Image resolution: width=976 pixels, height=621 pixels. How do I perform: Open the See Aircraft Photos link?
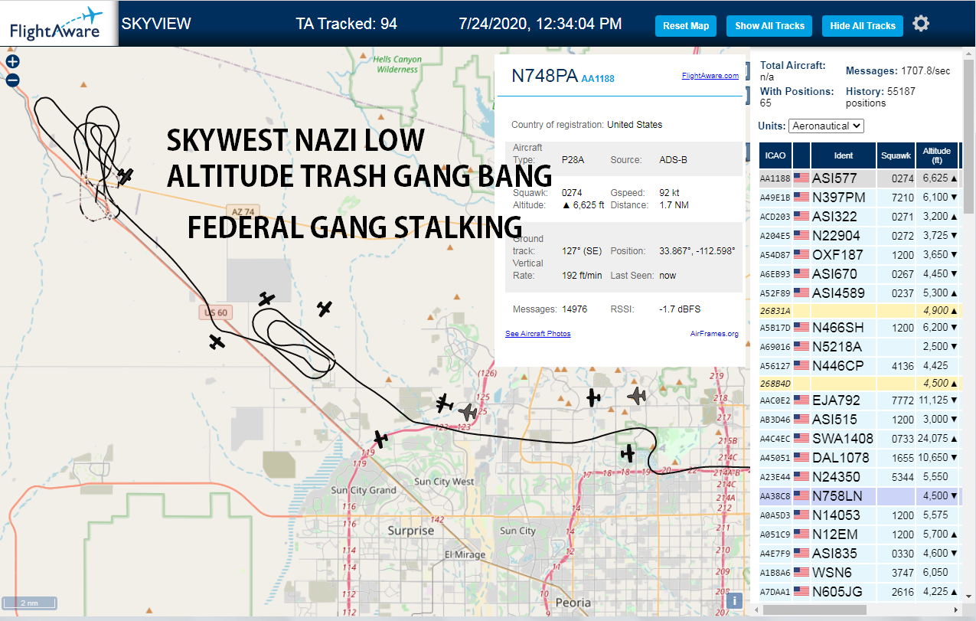537,334
